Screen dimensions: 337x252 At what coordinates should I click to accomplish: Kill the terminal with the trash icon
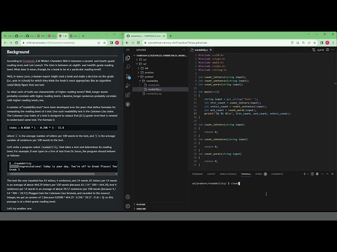click(x=317, y=174)
